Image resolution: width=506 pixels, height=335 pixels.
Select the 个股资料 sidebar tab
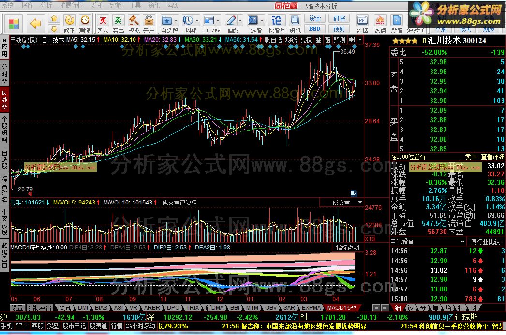(x=4, y=129)
